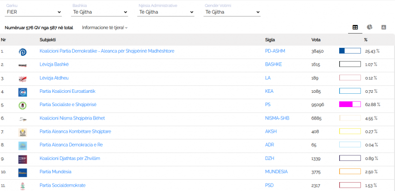
Task: Click the PD-ASHM coalition logo
Action: tap(23, 52)
